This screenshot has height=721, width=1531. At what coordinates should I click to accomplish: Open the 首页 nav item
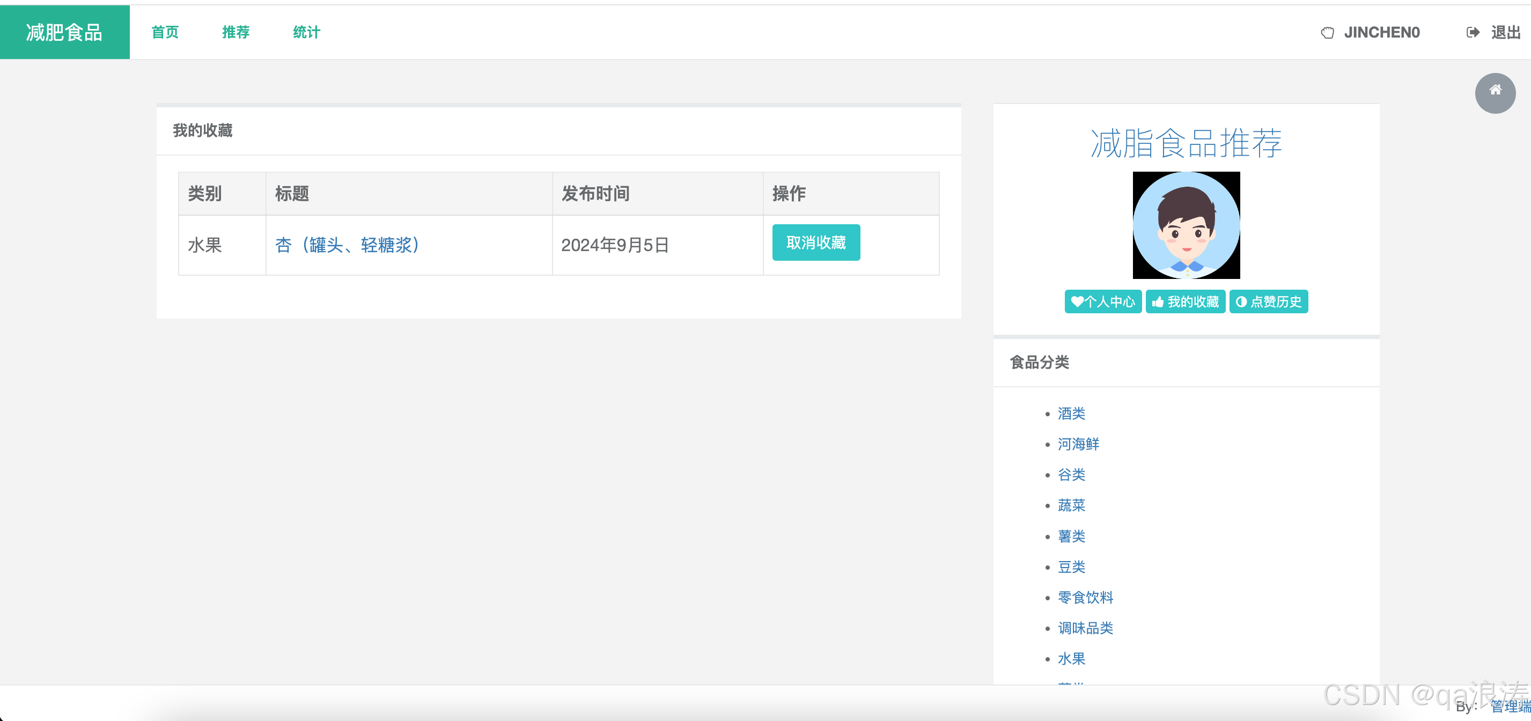[165, 32]
